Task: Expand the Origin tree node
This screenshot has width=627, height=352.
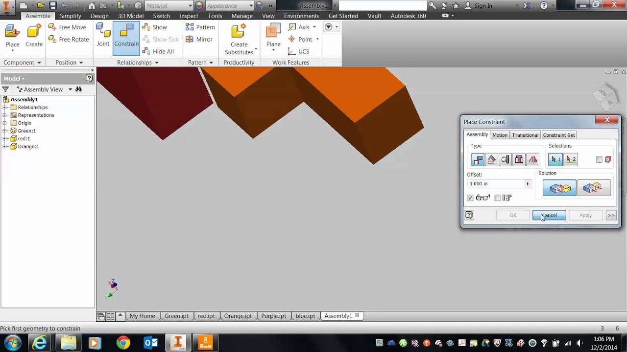Action: 5,123
